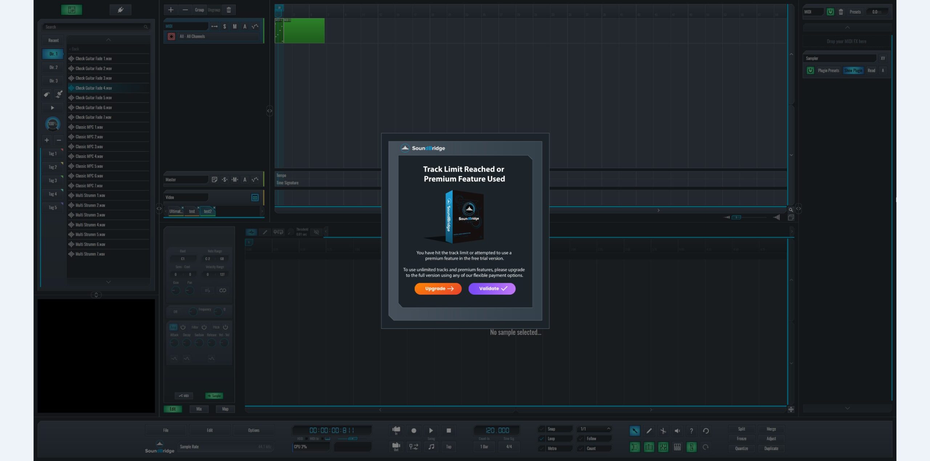This screenshot has width=930, height=461.
Task: Toggle the track list view icon
Action: 635,447
